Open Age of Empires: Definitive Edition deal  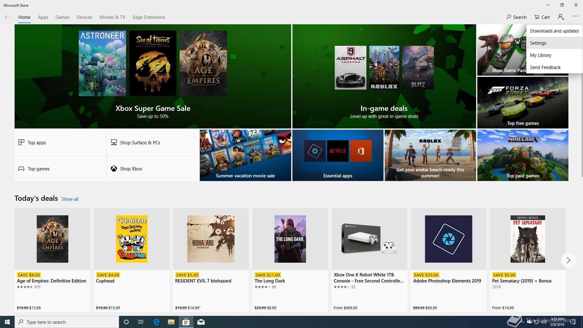pyautogui.click(x=52, y=260)
